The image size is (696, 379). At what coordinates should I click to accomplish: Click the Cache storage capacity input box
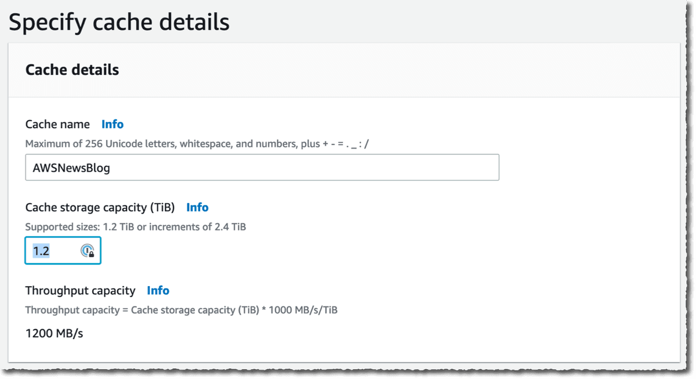coord(63,251)
